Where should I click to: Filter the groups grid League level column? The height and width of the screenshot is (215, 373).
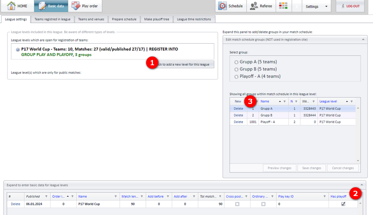(352, 101)
